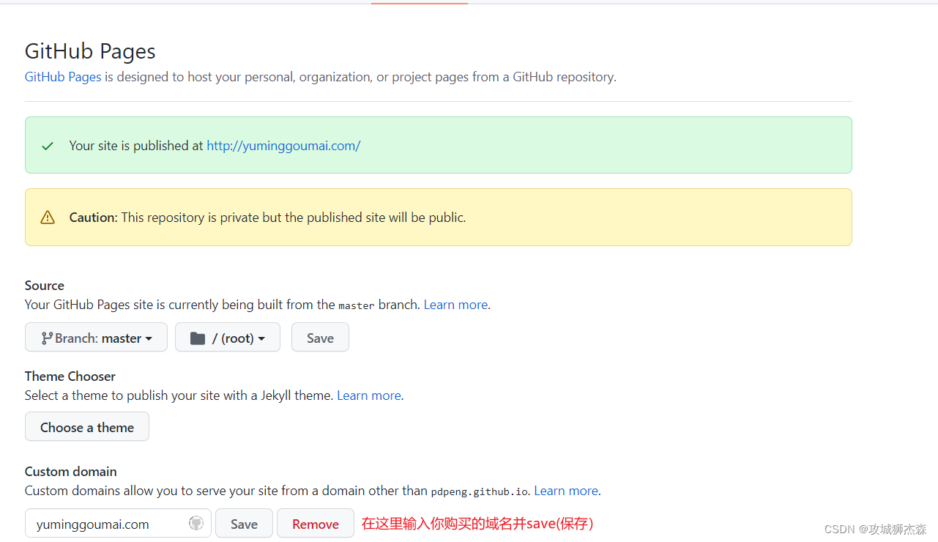Click Save button in Source section

pyautogui.click(x=320, y=338)
